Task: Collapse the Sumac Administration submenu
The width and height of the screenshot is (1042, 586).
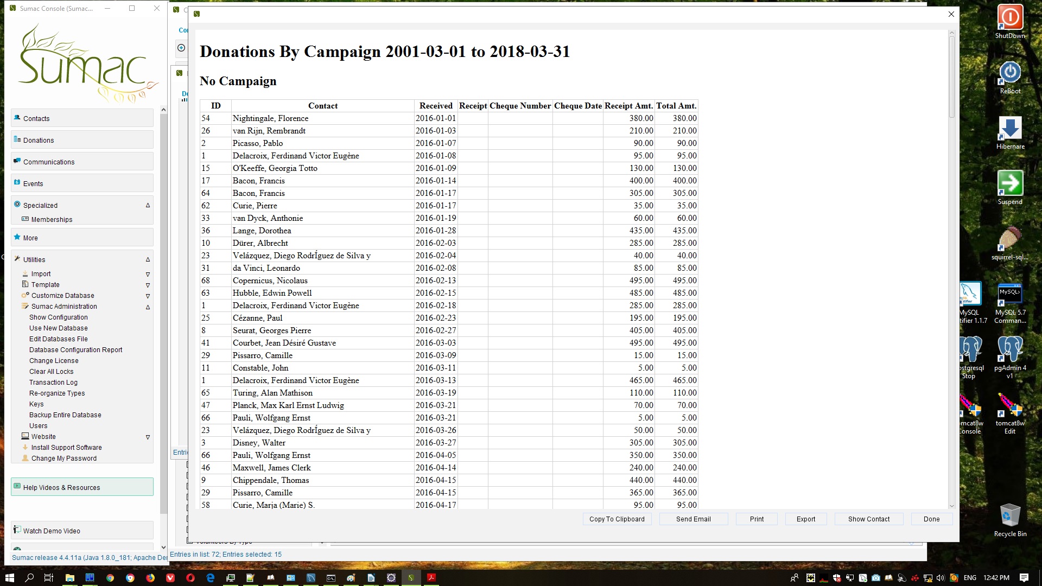Action: [148, 307]
